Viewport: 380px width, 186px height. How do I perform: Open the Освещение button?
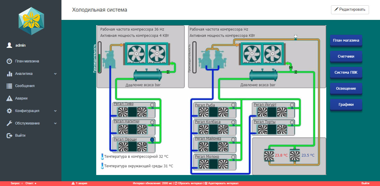click(346, 89)
